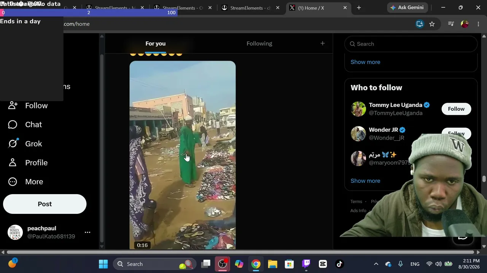Open the More options circle icon
Image resolution: width=487 pixels, height=273 pixels.
point(13,182)
